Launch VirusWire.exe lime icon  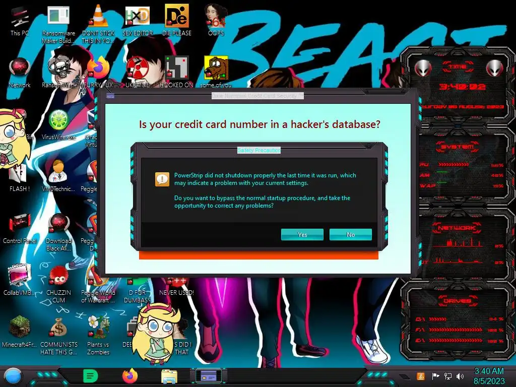pyautogui.click(x=58, y=125)
